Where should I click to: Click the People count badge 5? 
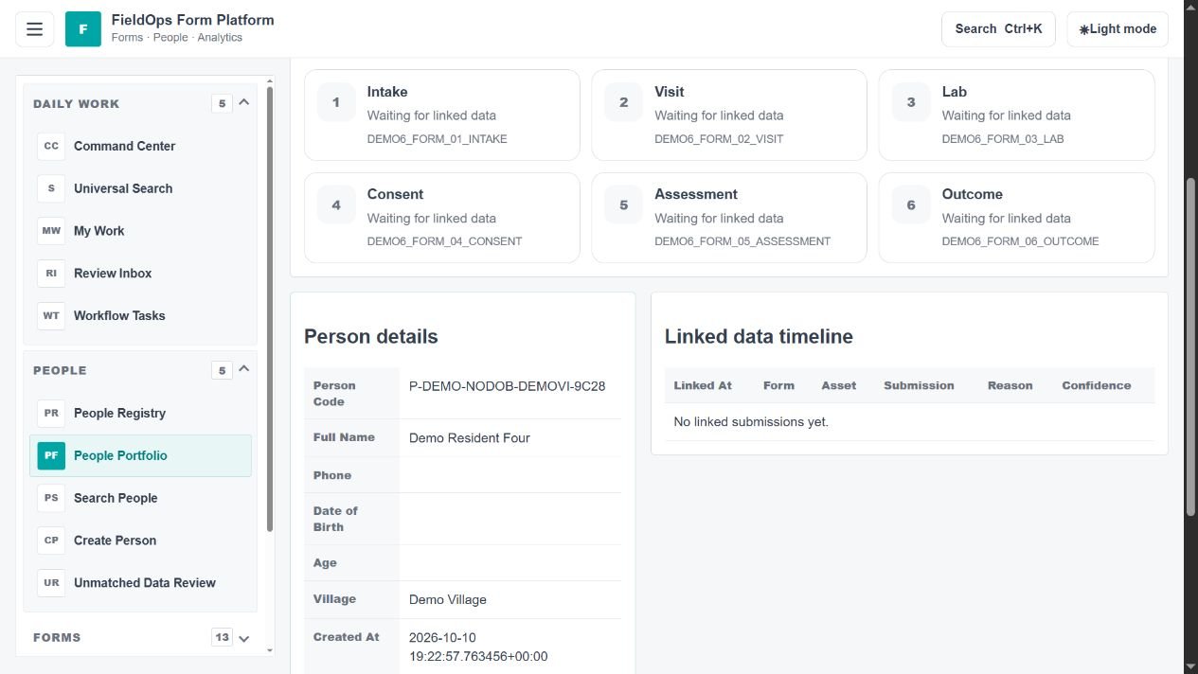coord(222,370)
